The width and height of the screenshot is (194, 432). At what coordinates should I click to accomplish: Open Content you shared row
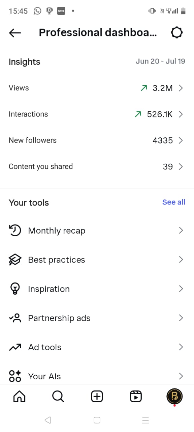(x=97, y=167)
